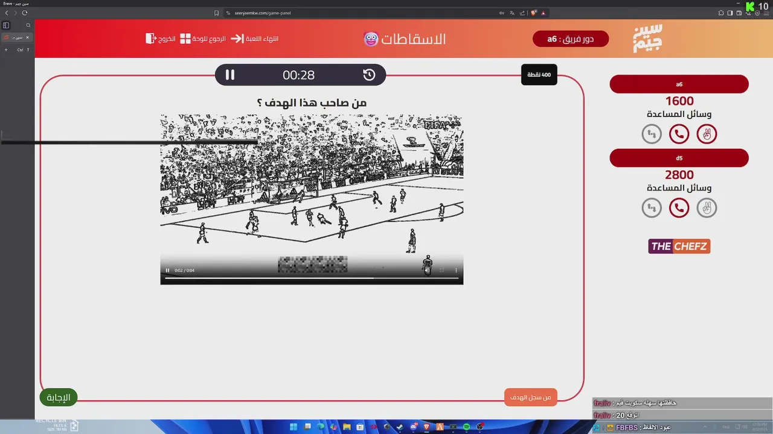
Task: Use d5 team's swap helper icon
Action: (x=652, y=208)
